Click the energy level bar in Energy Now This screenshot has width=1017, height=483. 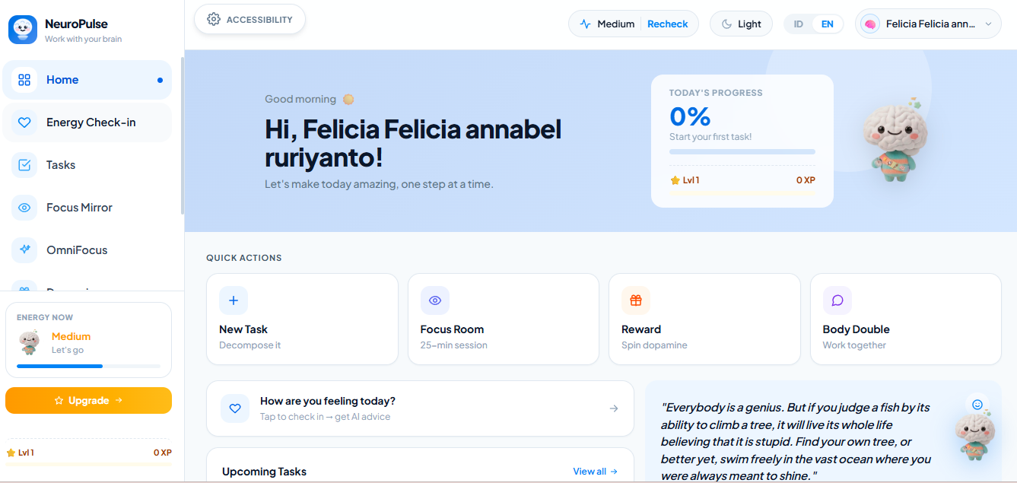[88, 367]
